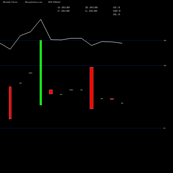
Task: Click the leftmost tall red candlestick
Action: click(x=10, y=103)
